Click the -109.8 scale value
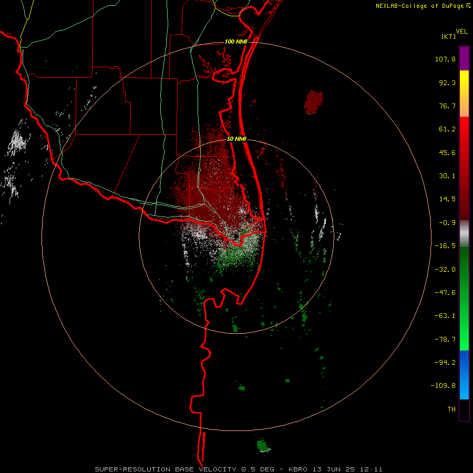Image resolution: width=473 pixels, height=473 pixels. pyautogui.click(x=443, y=386)
